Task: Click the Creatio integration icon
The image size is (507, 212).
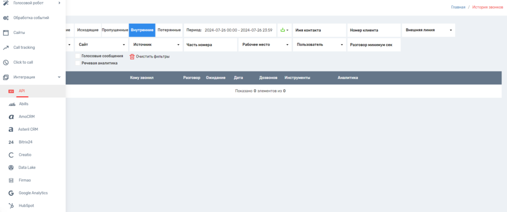Action: point(11,155)
